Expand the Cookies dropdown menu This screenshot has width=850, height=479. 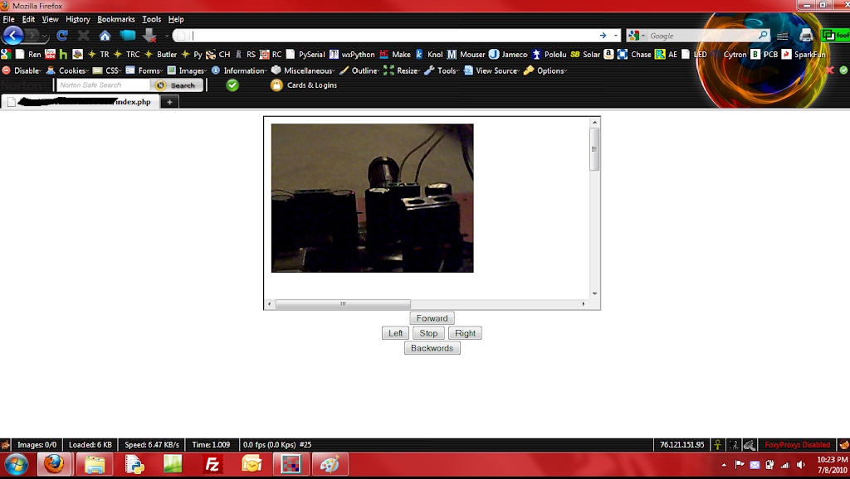(x=67, y=70)
